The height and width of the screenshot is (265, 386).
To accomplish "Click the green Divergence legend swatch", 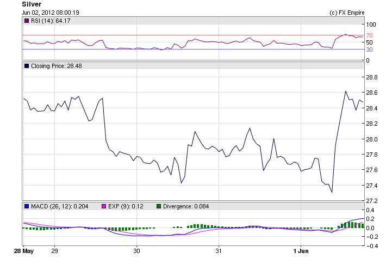I will (x=159, y=206).
